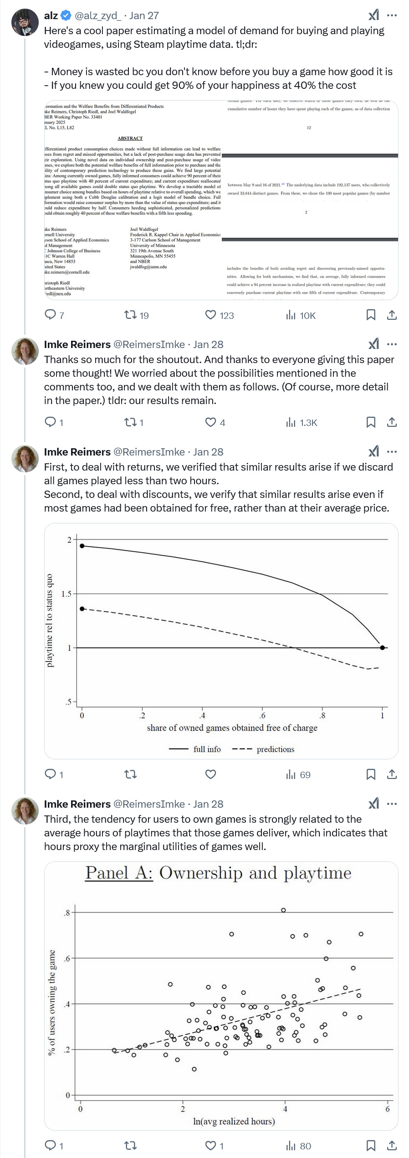Bookmark the tweet showing 69 views

[x=371, y=774]
